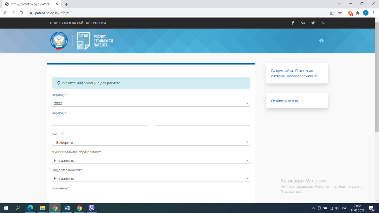Open notification center icon
The height and width of the screenshot is (213, 379).
coord(371,208)
